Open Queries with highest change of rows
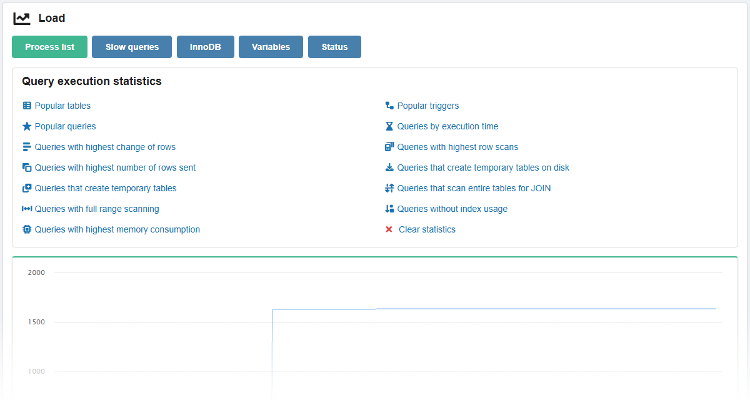This screenshot has width=750, height=400. [x=105, y=147]
